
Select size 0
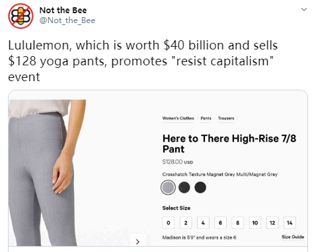point(169,223)
